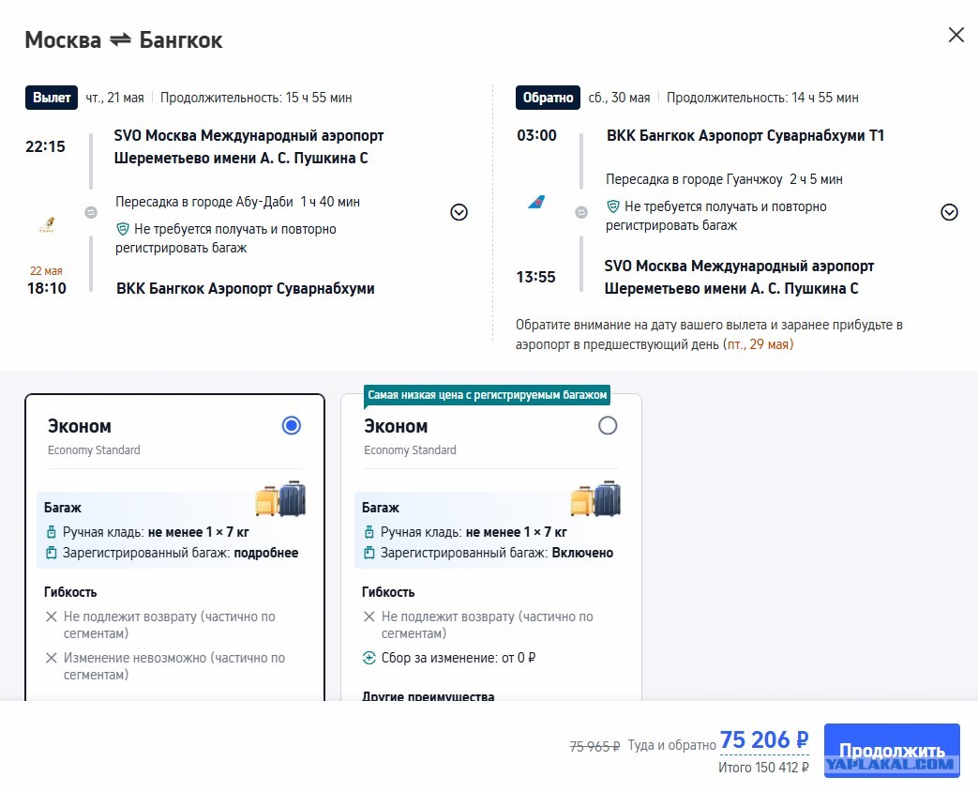This screenshot has height=792, width=978.
Task: Click the lowest price with registered baggage badge
Action: pos(488,395)
